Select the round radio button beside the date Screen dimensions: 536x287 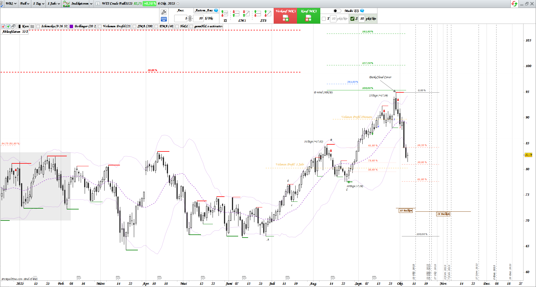pyautogui.click(x=178, y=4)
